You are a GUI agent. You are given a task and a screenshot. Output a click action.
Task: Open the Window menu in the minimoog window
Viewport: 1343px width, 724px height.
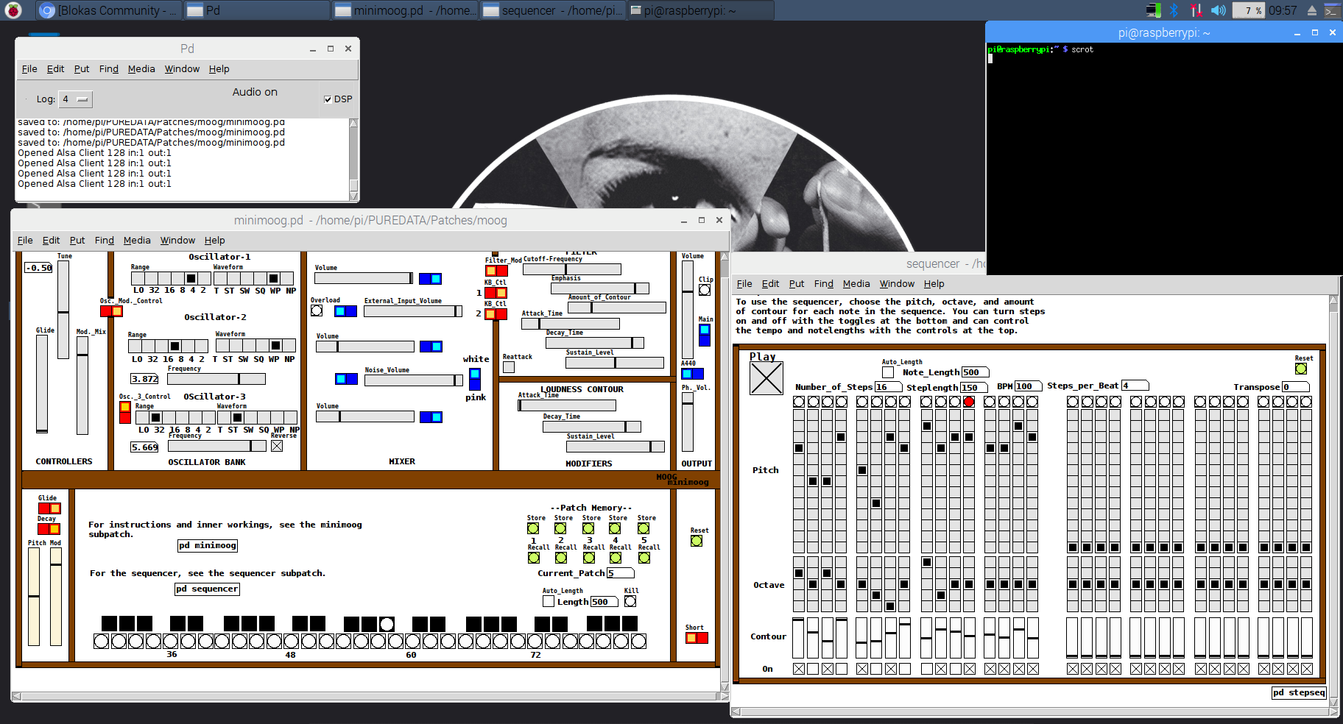pyautogui.click(x=177, y=240)
